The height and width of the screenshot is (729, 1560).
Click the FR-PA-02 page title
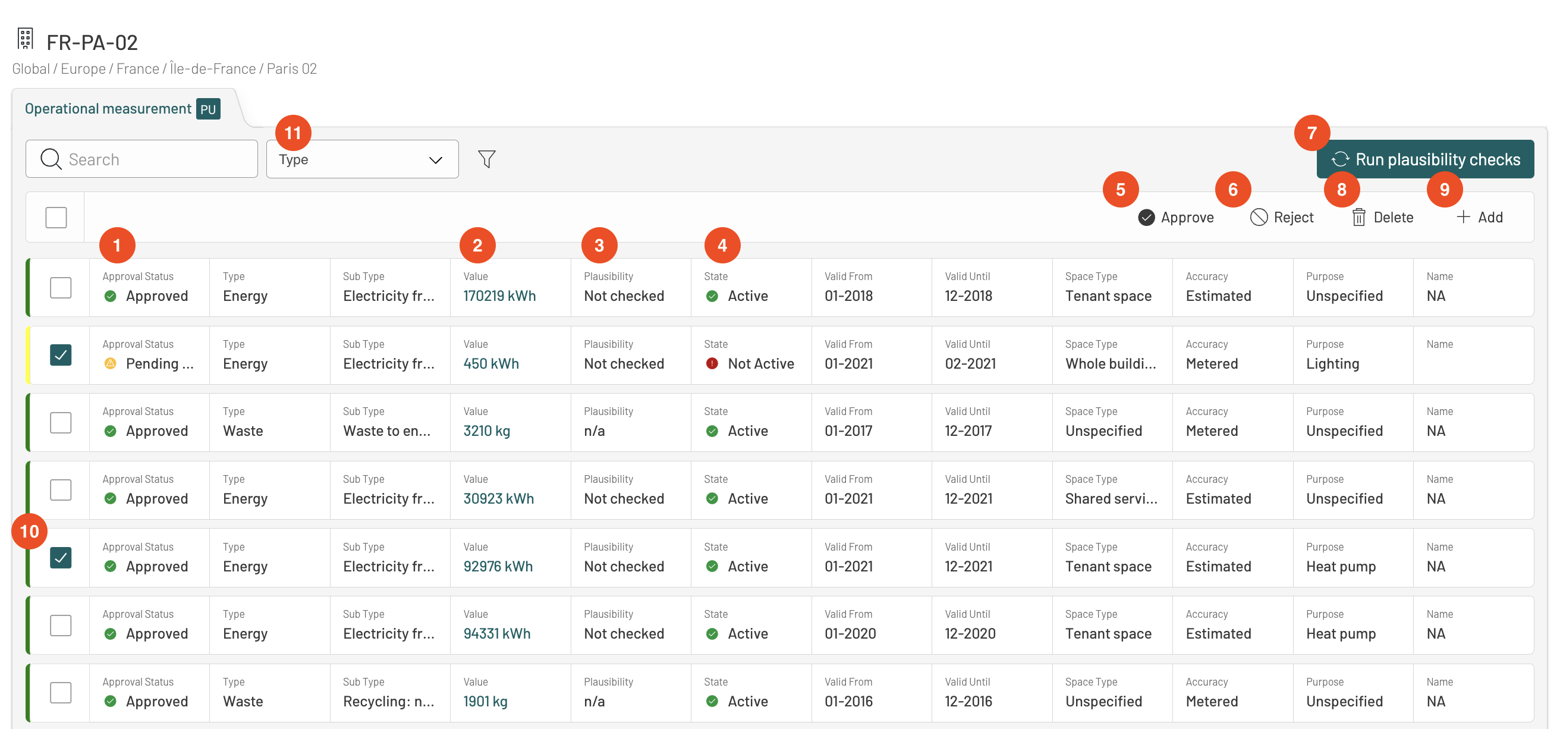coord(92,42)
